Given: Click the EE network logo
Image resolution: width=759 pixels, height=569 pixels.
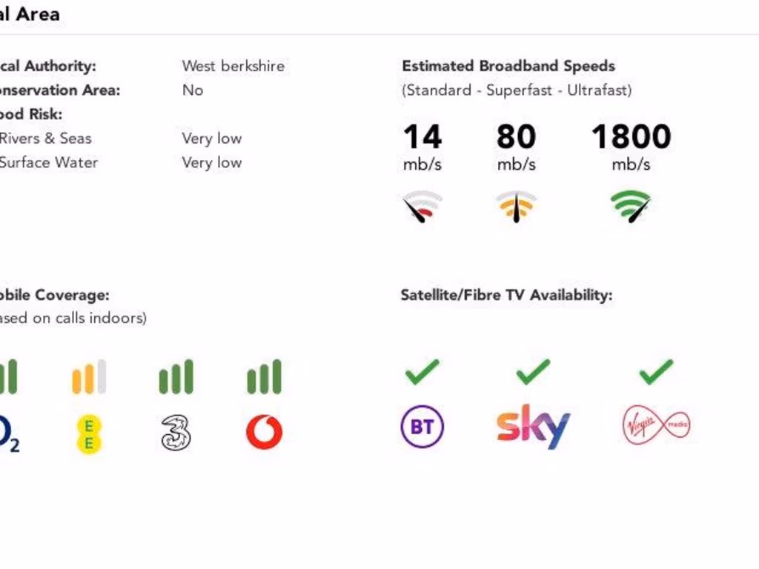Looking at the screenshot, I should click(89, 434).
